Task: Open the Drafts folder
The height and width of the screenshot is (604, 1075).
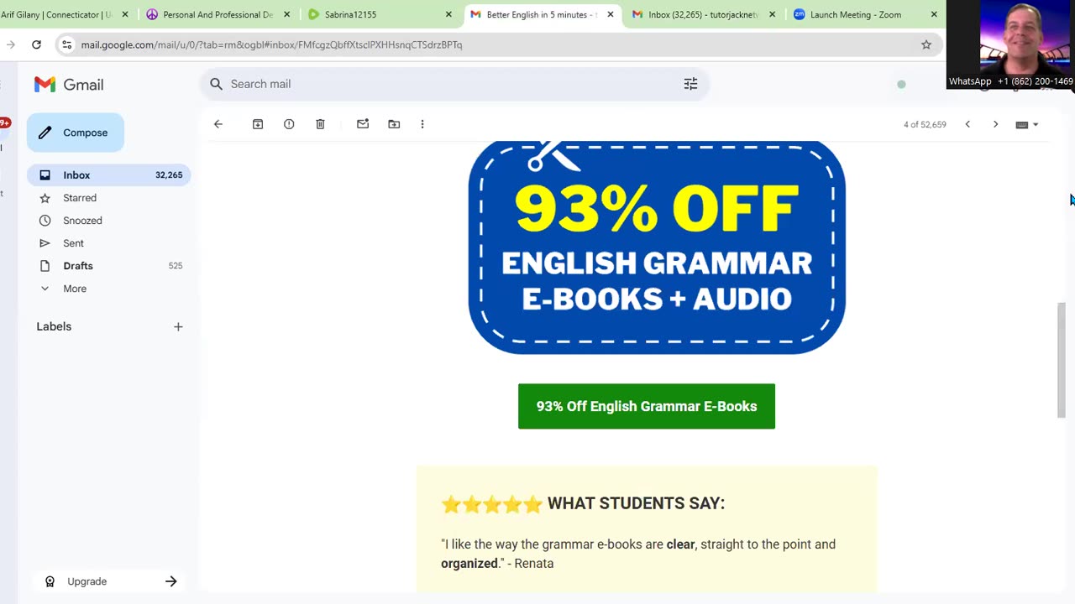Action: click(x=78, y=266)
